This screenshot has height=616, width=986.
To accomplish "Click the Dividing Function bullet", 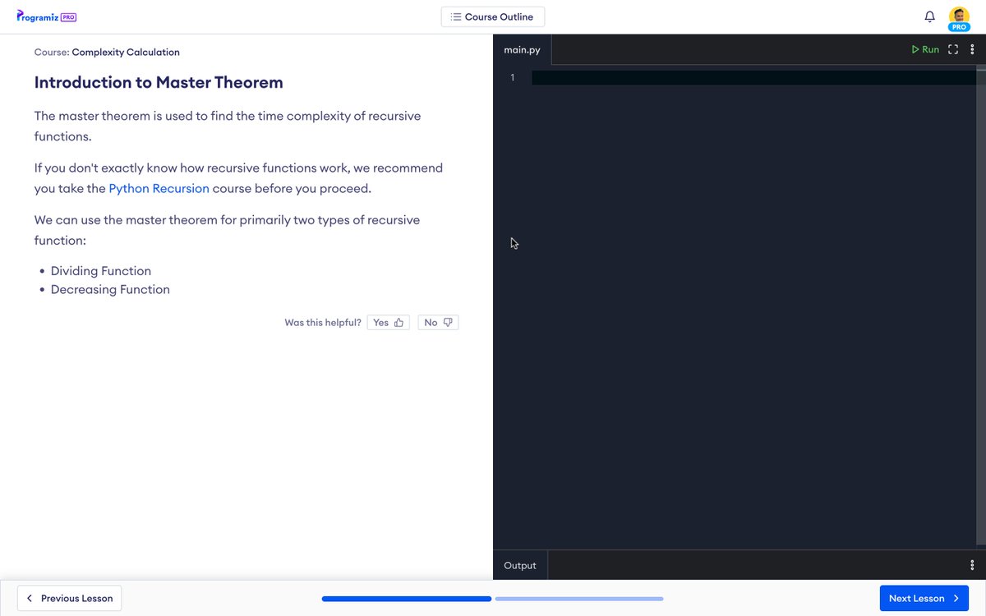I will click(101, 271).
